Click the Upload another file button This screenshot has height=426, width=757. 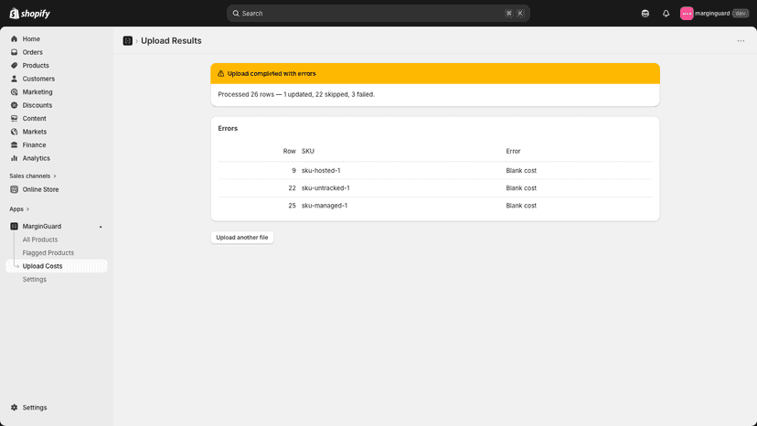pyautogui.click(x=242, y=238)
